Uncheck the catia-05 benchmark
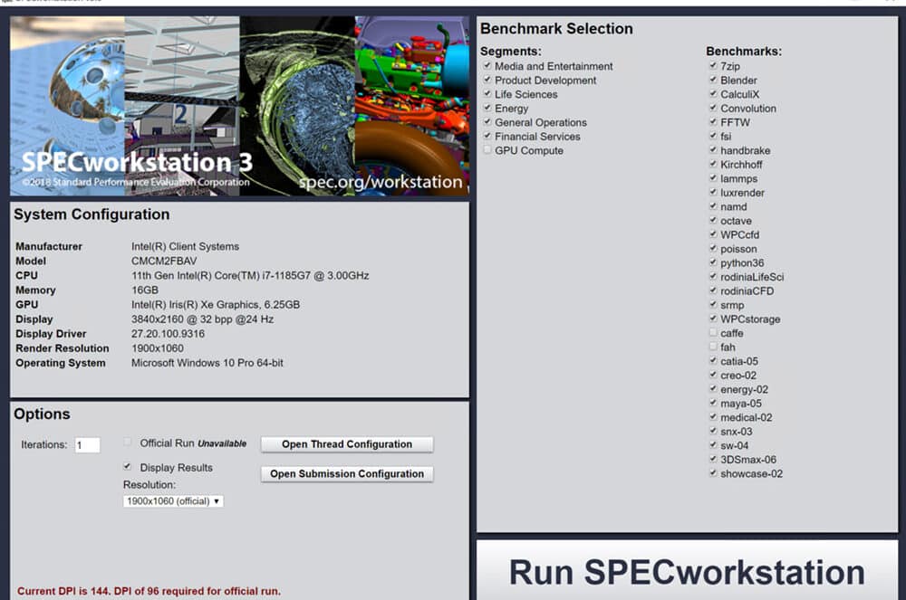The height and width of the screenshot is (600, 906). [713, 360]
